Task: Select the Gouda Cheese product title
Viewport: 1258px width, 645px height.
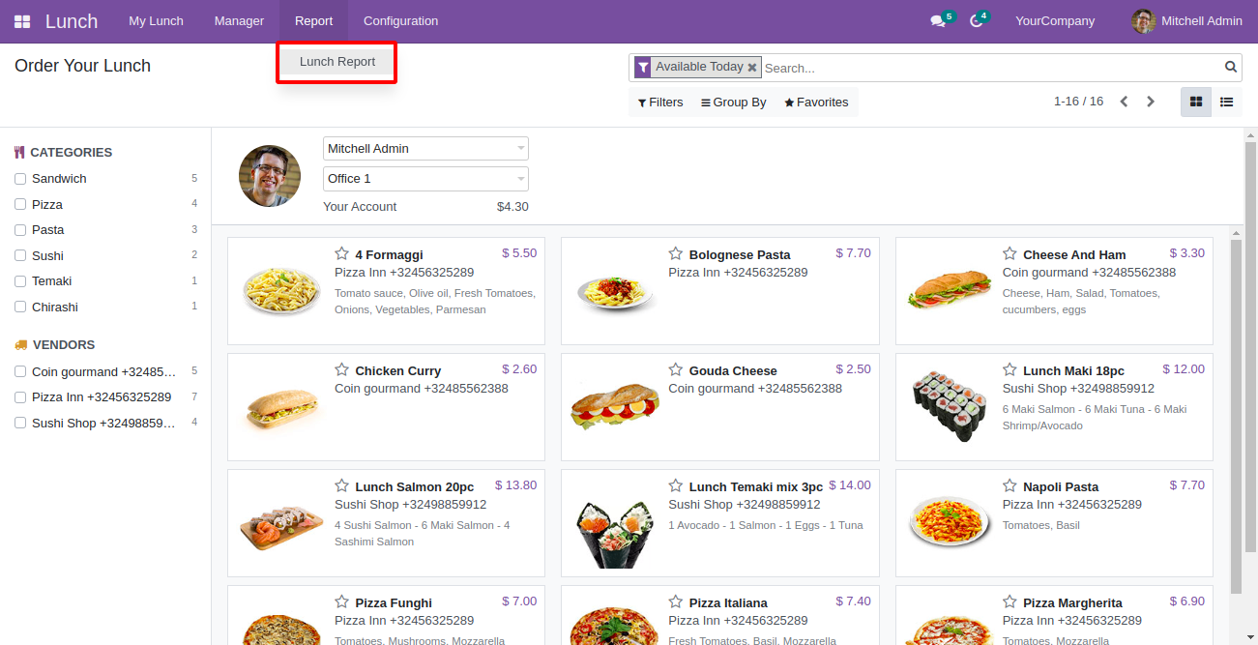Action: [733, 371]
